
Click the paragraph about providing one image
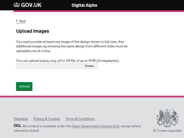[x=72, y=46]
